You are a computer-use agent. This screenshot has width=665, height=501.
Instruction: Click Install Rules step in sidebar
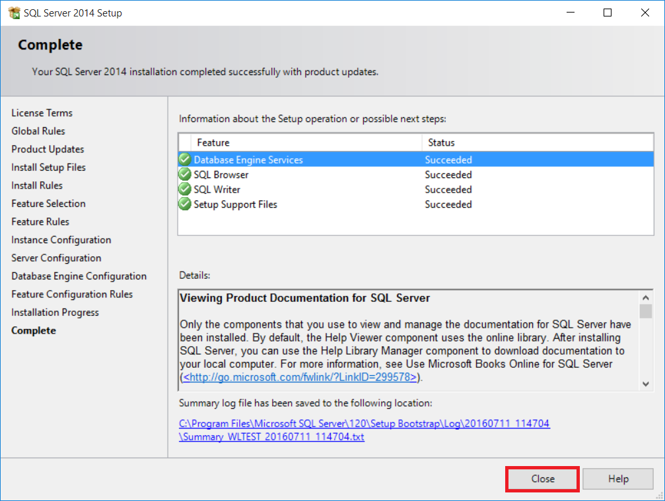[37, 185]
